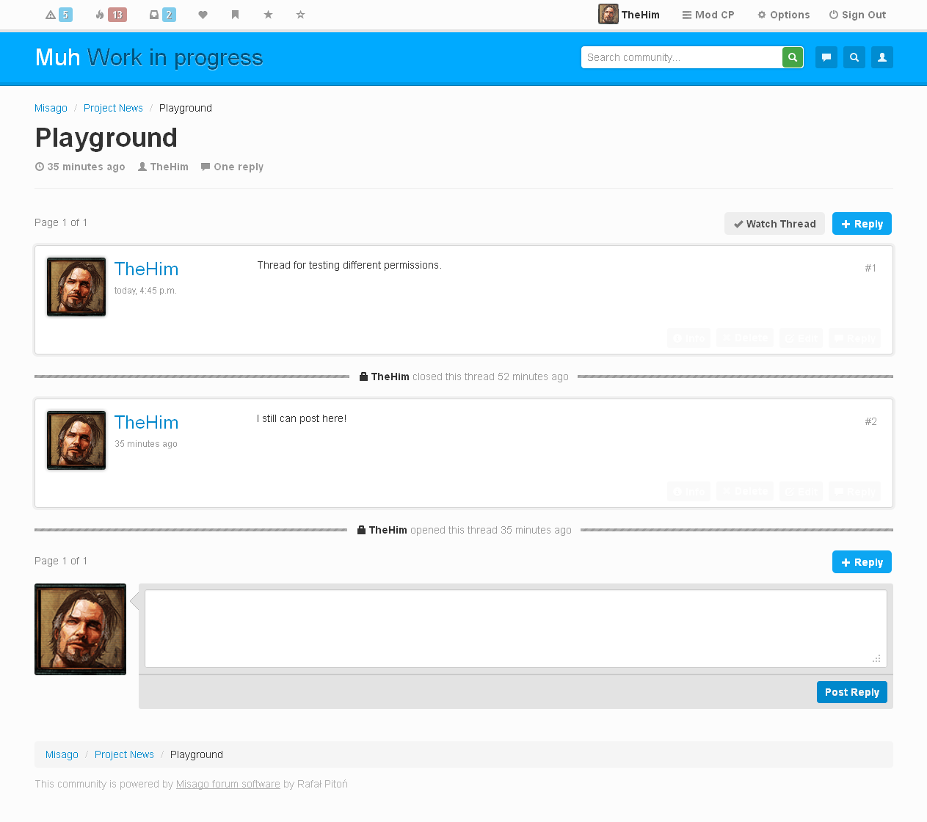This screenshot has width=927, height=822.
Task: Open the Options menu
Action: click(x=784, y=15)
